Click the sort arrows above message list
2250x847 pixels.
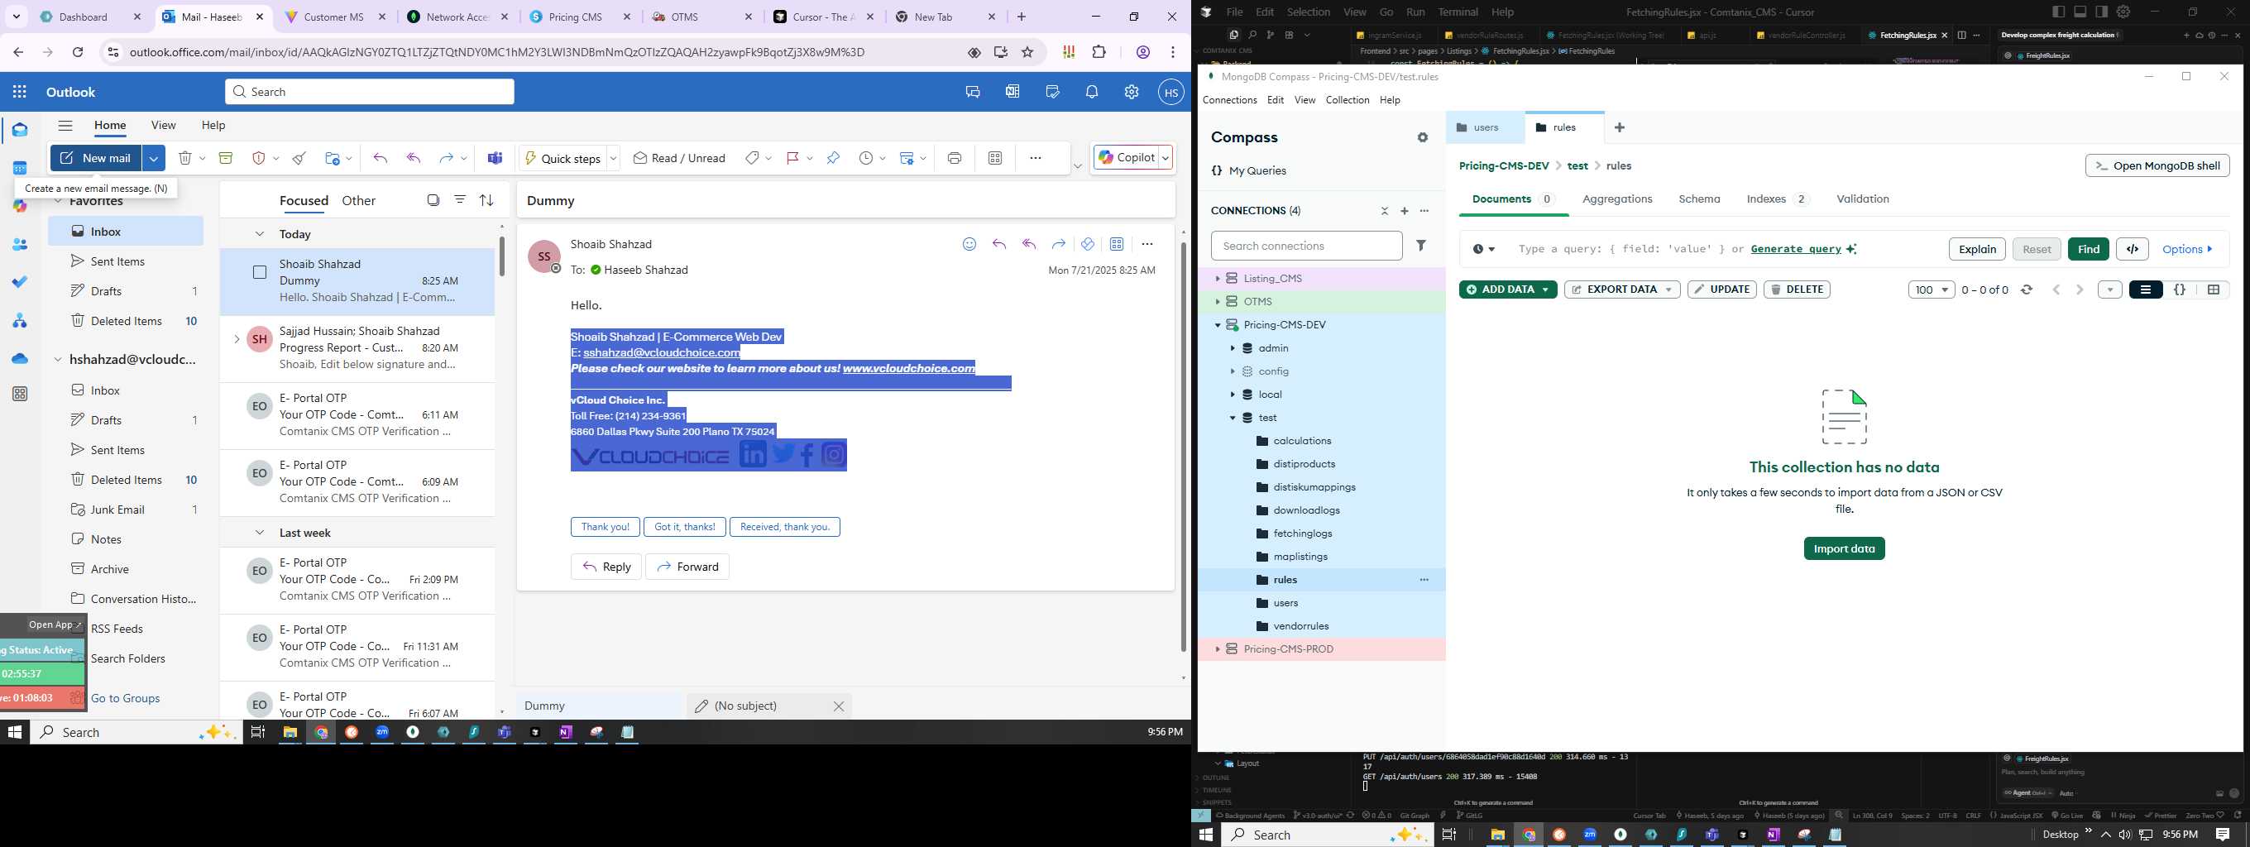[486, 200]
